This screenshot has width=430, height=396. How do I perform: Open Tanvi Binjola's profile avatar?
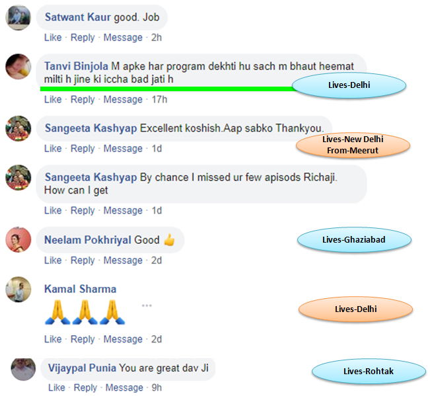tap(18, 67)
